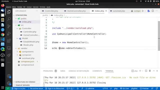The height and width of the screenshot is (90, 160).
Task: Open composer.json in explorer
Action: (x=27, y=61)
